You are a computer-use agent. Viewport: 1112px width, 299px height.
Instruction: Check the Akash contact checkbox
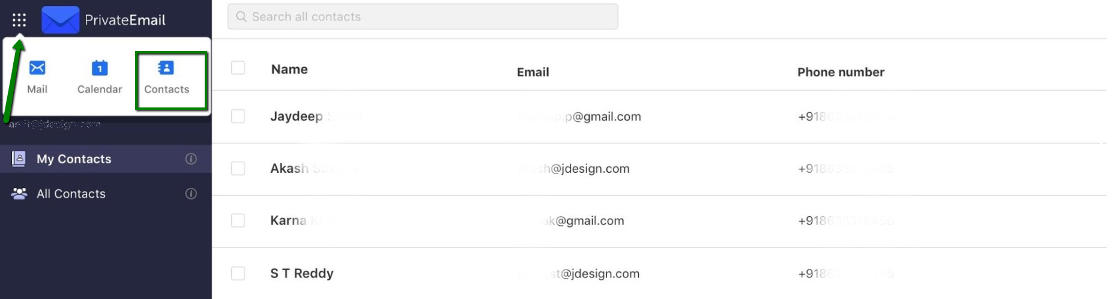(x=238, y=168)
